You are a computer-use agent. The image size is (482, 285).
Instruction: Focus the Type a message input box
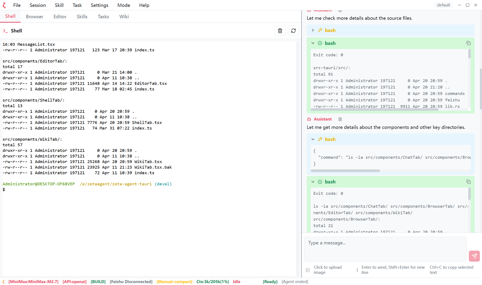point(385,249)
